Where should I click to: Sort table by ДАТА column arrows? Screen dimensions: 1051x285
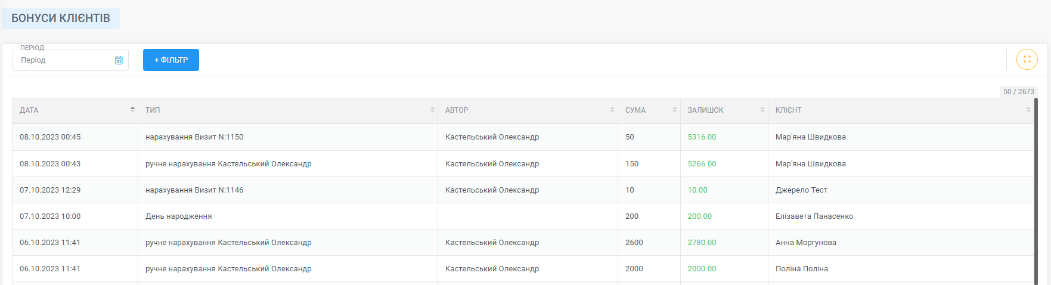coord(132,110)
